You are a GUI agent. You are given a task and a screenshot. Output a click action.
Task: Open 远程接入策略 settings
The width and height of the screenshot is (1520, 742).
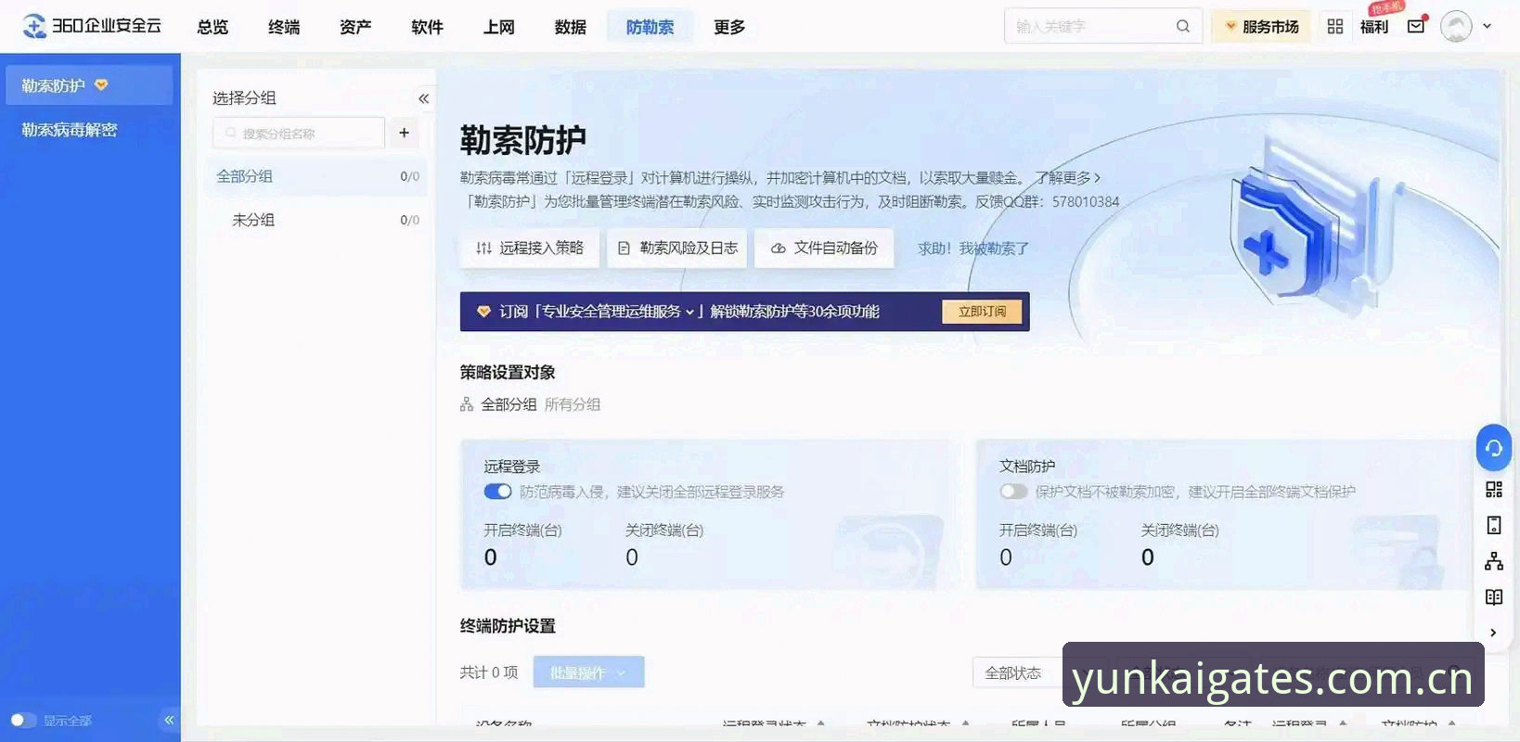[530, 248]
